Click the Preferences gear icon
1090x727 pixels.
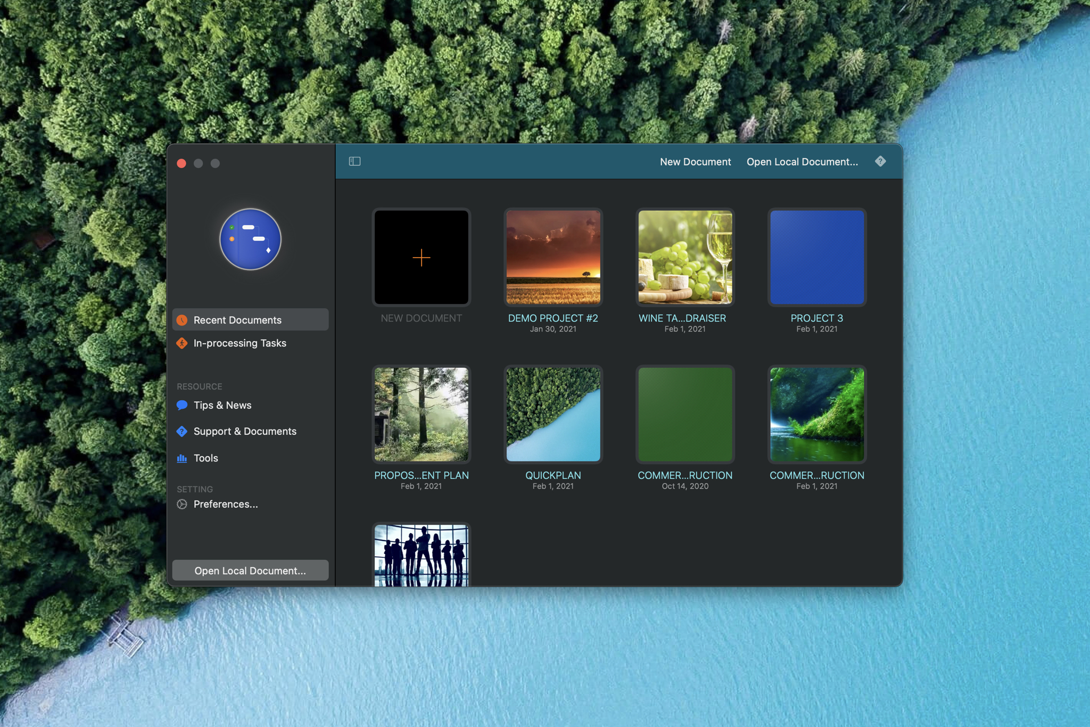click(182, 504)
